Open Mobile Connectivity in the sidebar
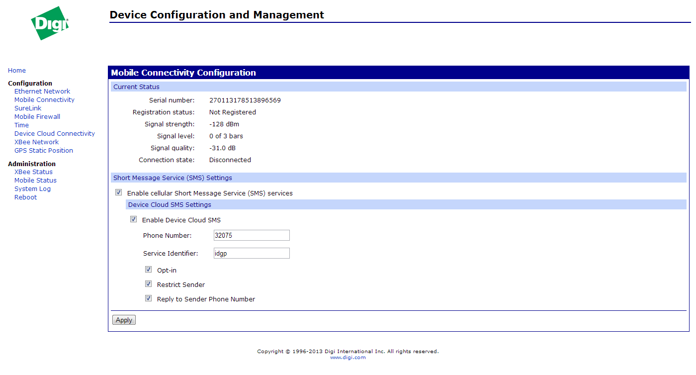Viewport: 696px width, 375px height. 44,100
